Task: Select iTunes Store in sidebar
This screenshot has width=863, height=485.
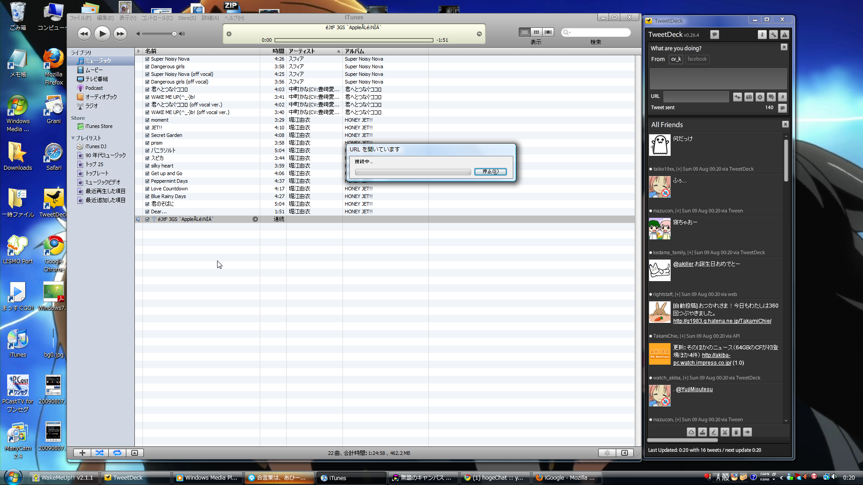Action: click(98, 127)
